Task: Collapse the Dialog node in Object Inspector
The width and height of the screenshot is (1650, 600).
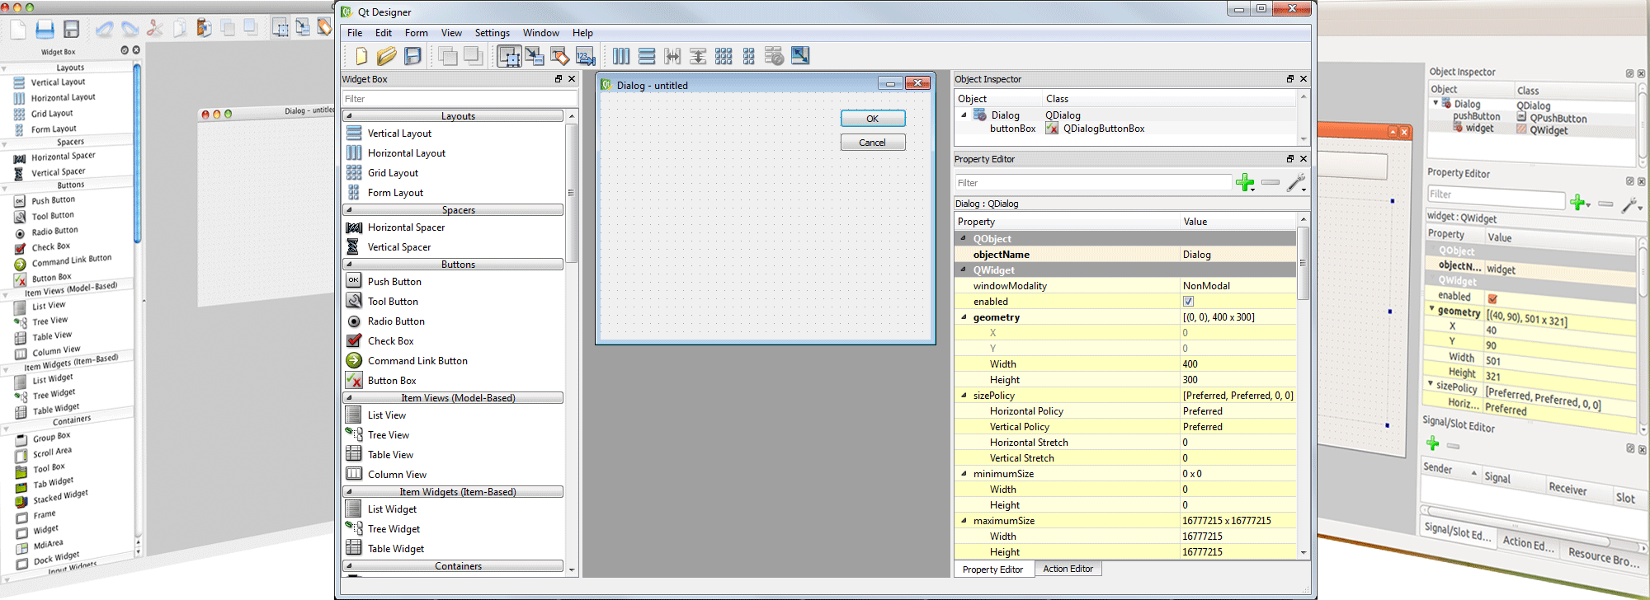Action: pyautogui.click(x=964, y=115)
